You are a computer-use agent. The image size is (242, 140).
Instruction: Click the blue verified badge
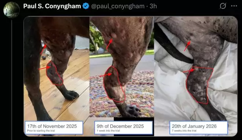tap(86, 6)
